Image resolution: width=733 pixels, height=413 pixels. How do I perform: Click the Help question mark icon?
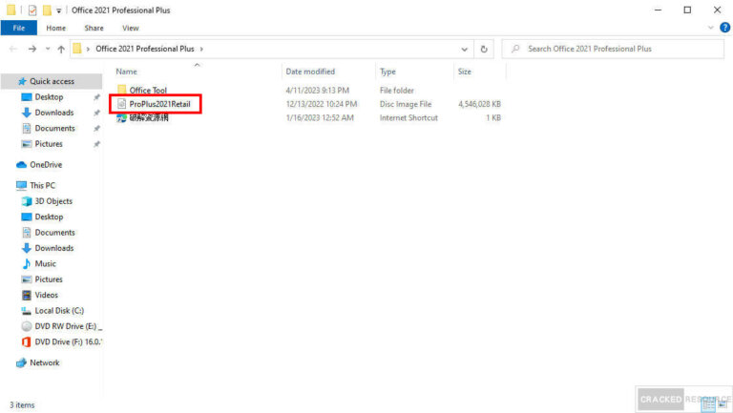(723, 29)
